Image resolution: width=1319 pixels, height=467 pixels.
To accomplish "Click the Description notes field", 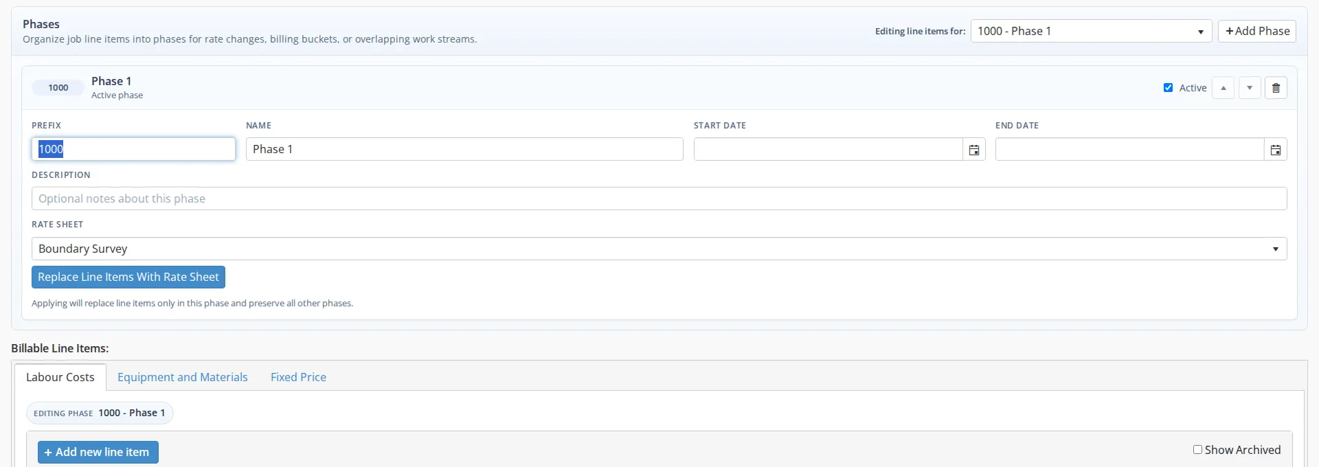I will pos(659,198).
